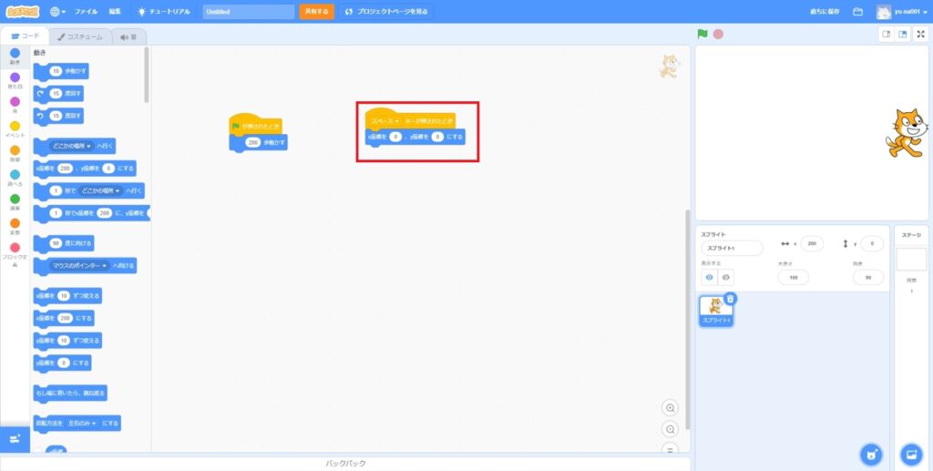933x471 pixels.
Task: Switch to small stage layout
Action: (x=887, y=34)
